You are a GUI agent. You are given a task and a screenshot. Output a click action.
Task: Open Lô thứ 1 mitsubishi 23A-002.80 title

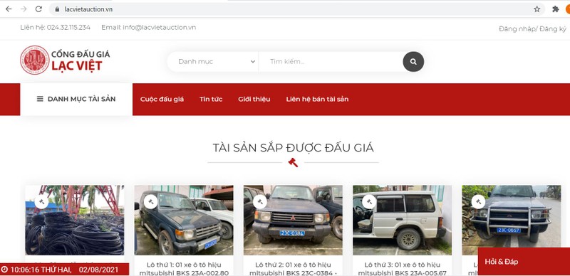click(184, 269)
